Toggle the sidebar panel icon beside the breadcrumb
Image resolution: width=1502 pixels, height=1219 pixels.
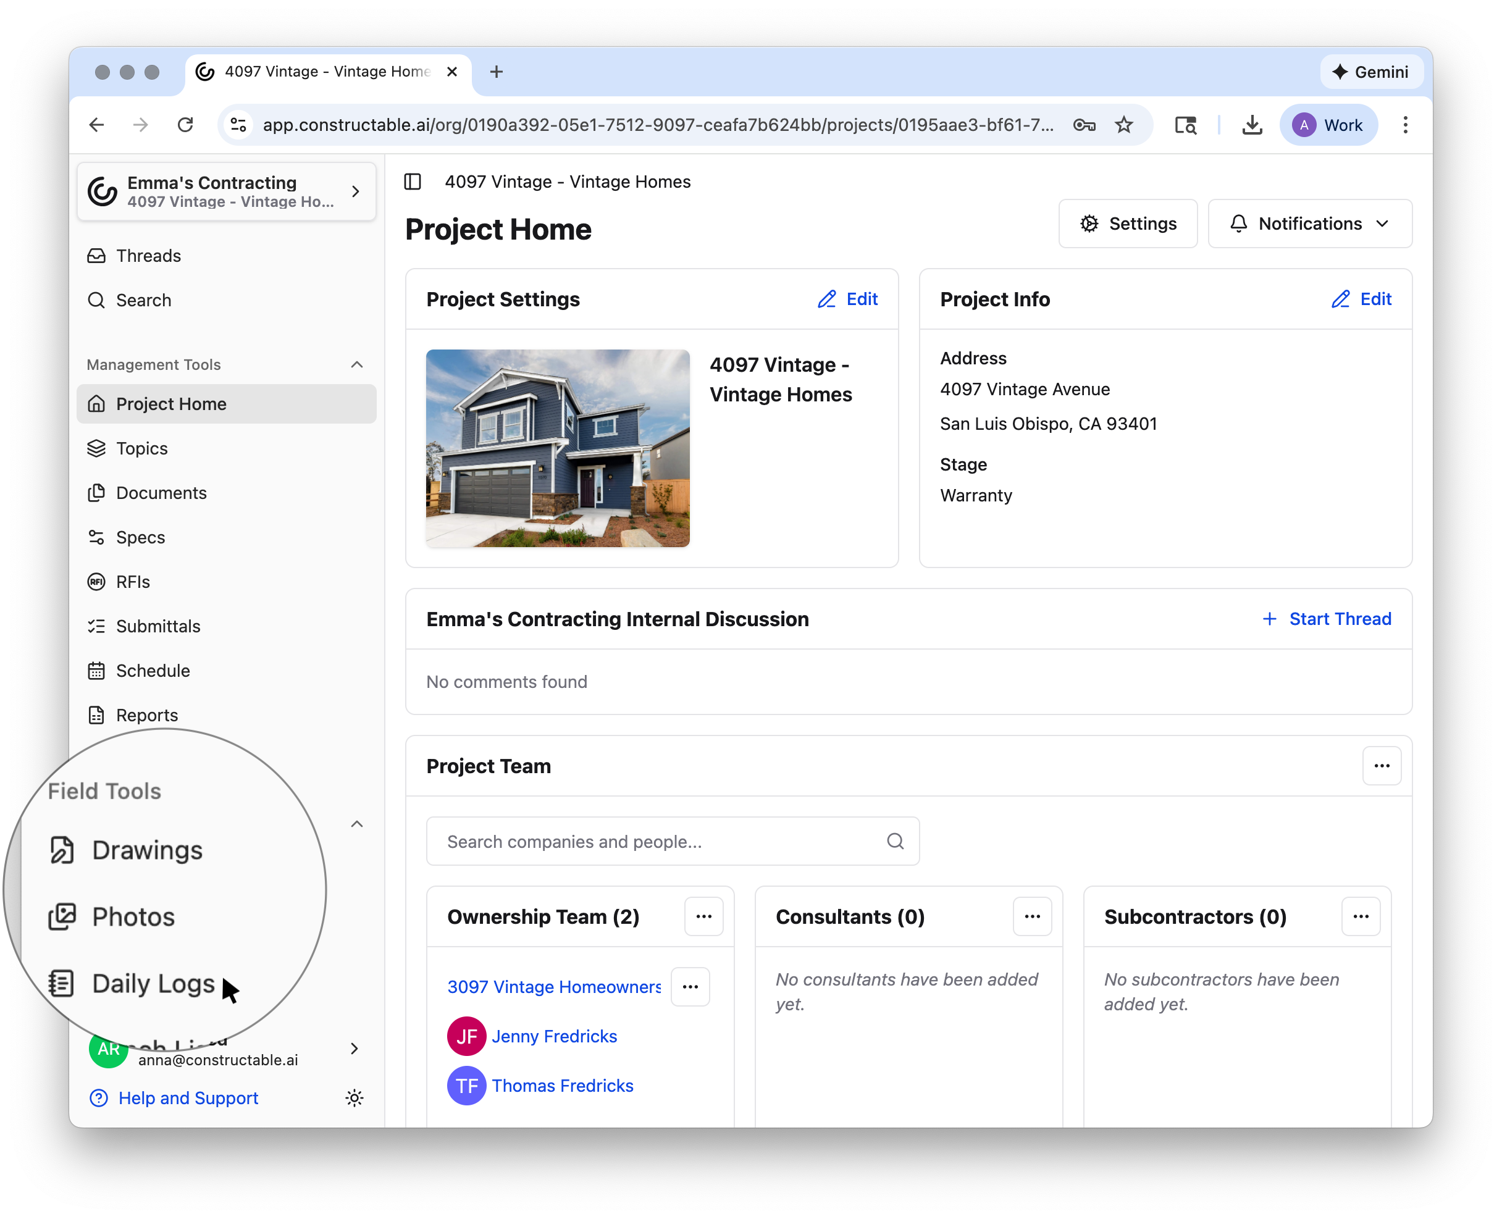click(413, 182)
